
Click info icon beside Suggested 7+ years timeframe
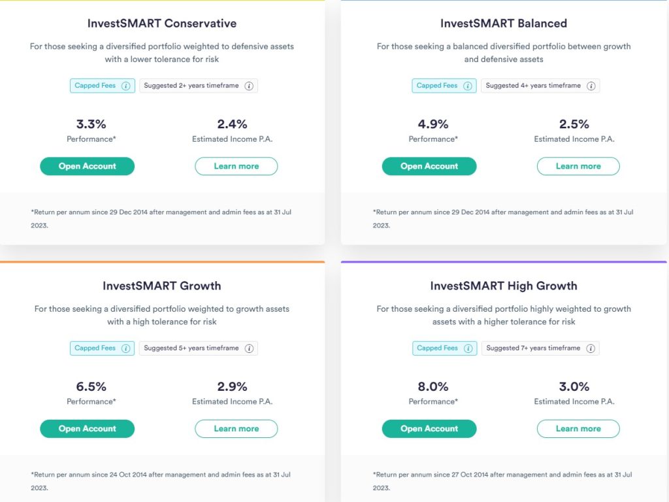click(x=591, y=348)
